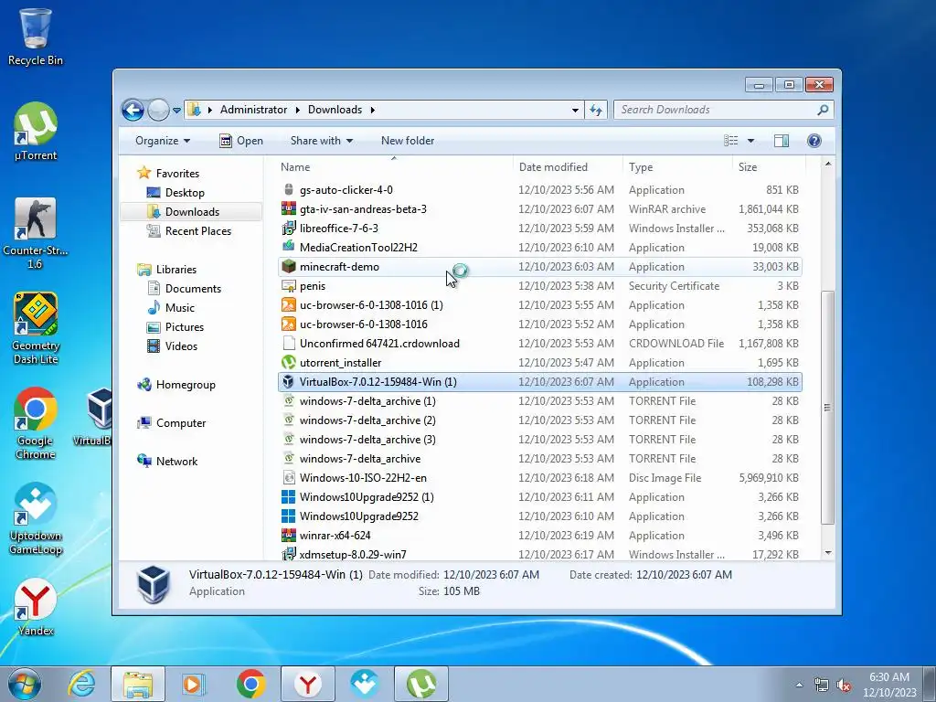Change view using the view icon
The image size is (936, 702).
[x=731, y=140]
